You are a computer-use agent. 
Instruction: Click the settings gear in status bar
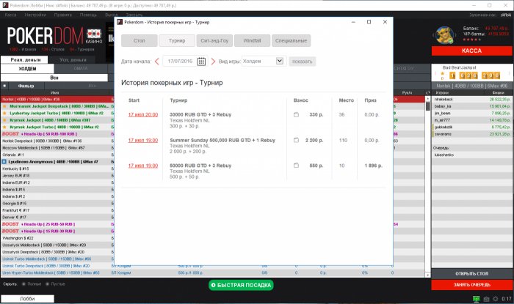[x=496, y=299]
